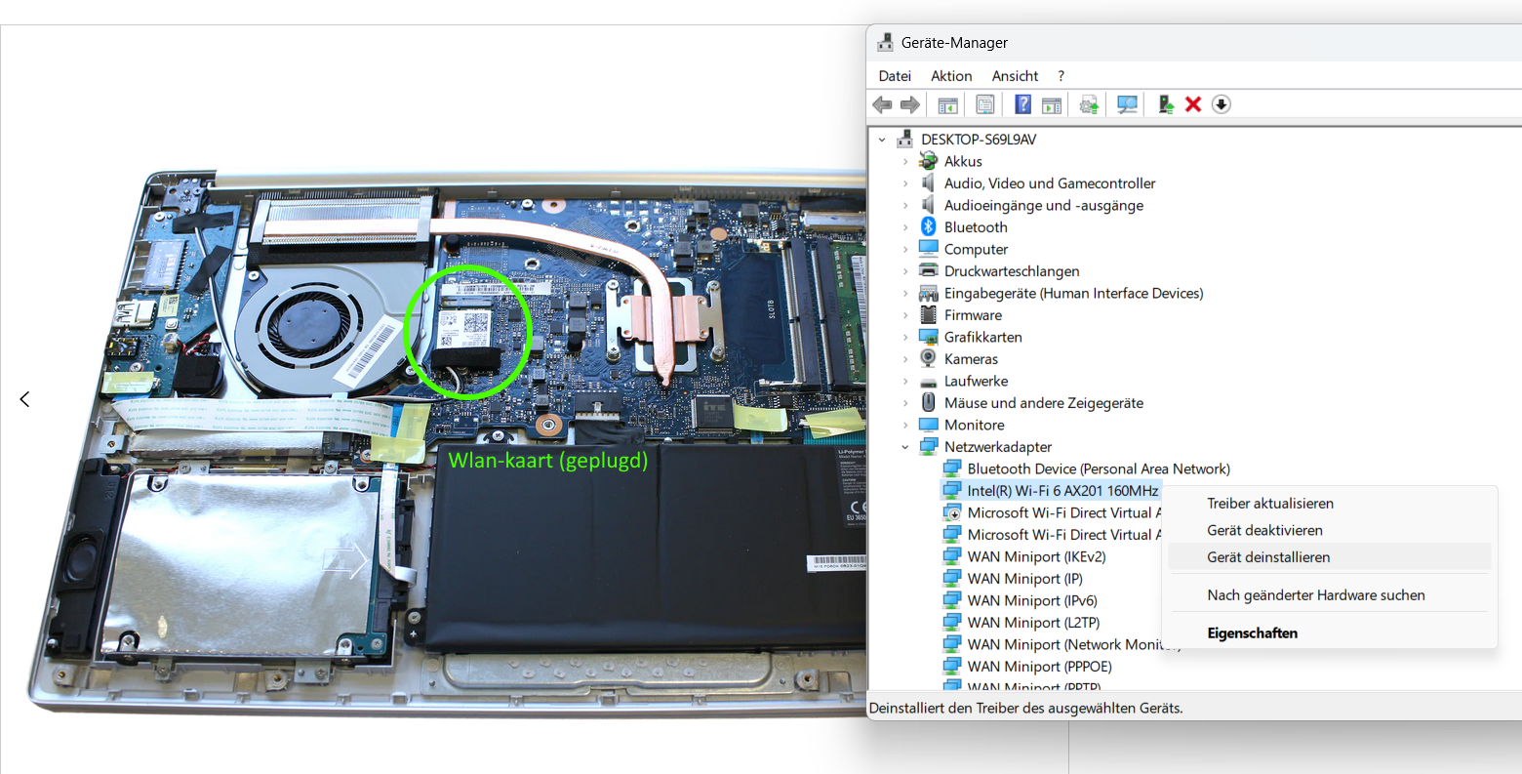Click the Bluetooth category icon
Viewport: 1522px width, 774px height.
(926, 226)
